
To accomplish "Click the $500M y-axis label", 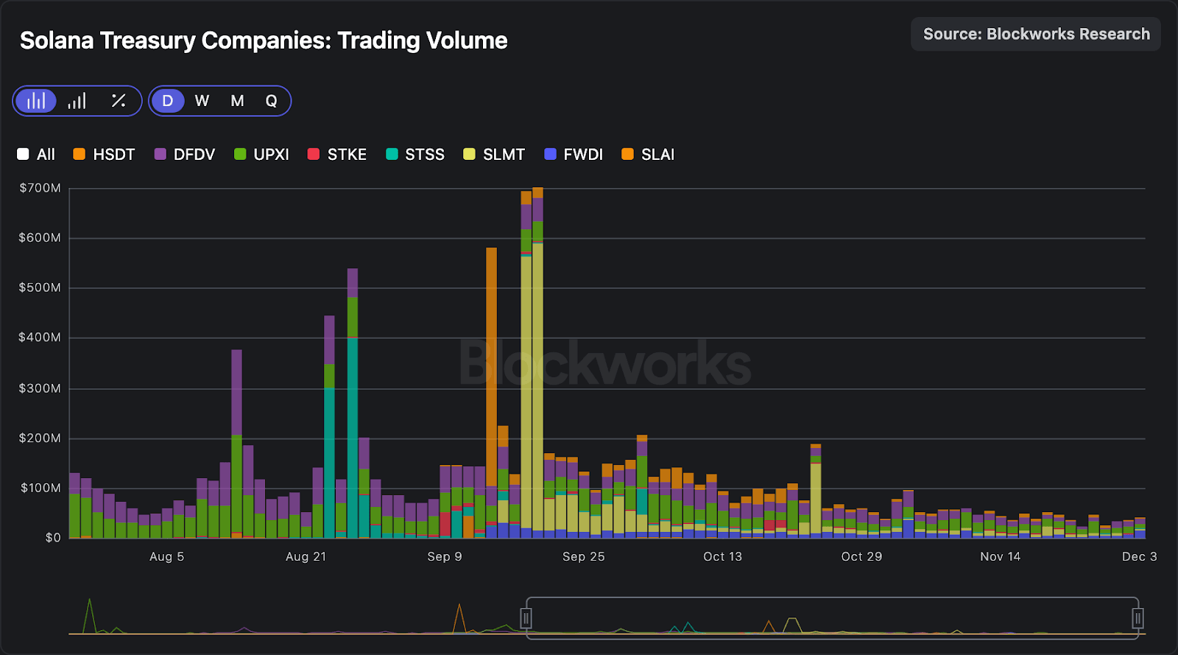I will point(40,287).
